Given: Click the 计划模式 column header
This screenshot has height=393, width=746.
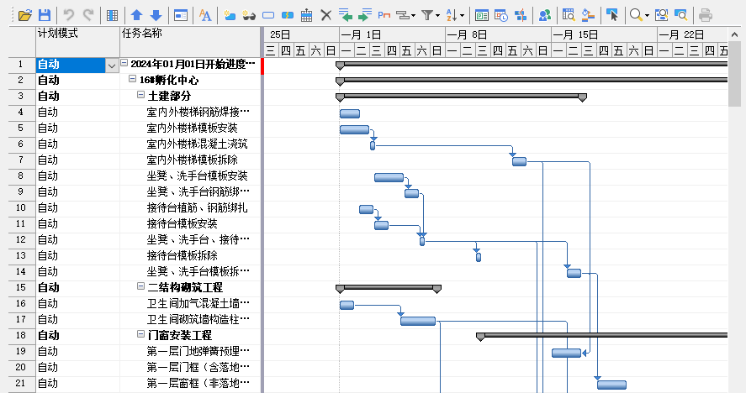Looking at the screenshot, I should coord(77,42).
